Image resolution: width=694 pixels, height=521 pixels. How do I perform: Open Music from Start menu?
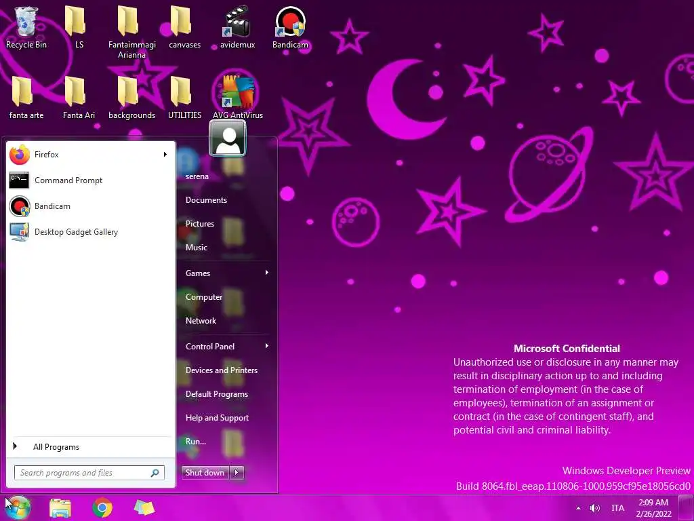coord(196,248)
